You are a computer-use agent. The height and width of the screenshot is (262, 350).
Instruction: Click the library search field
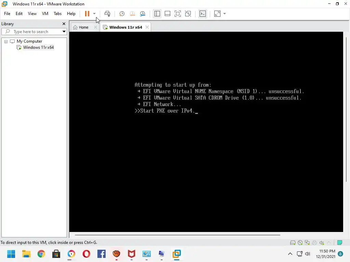33,32
